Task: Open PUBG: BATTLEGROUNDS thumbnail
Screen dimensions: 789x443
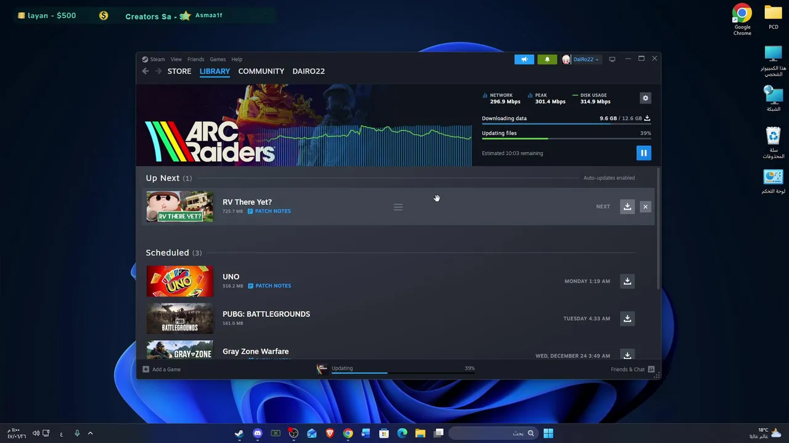Action: click(179, 319)
